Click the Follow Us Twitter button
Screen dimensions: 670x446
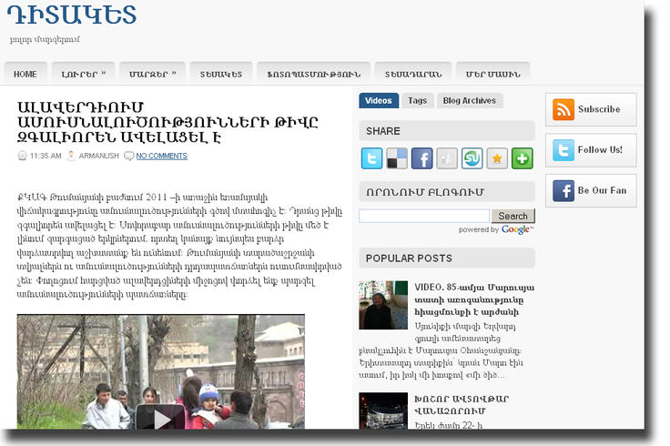click(590, 150)
